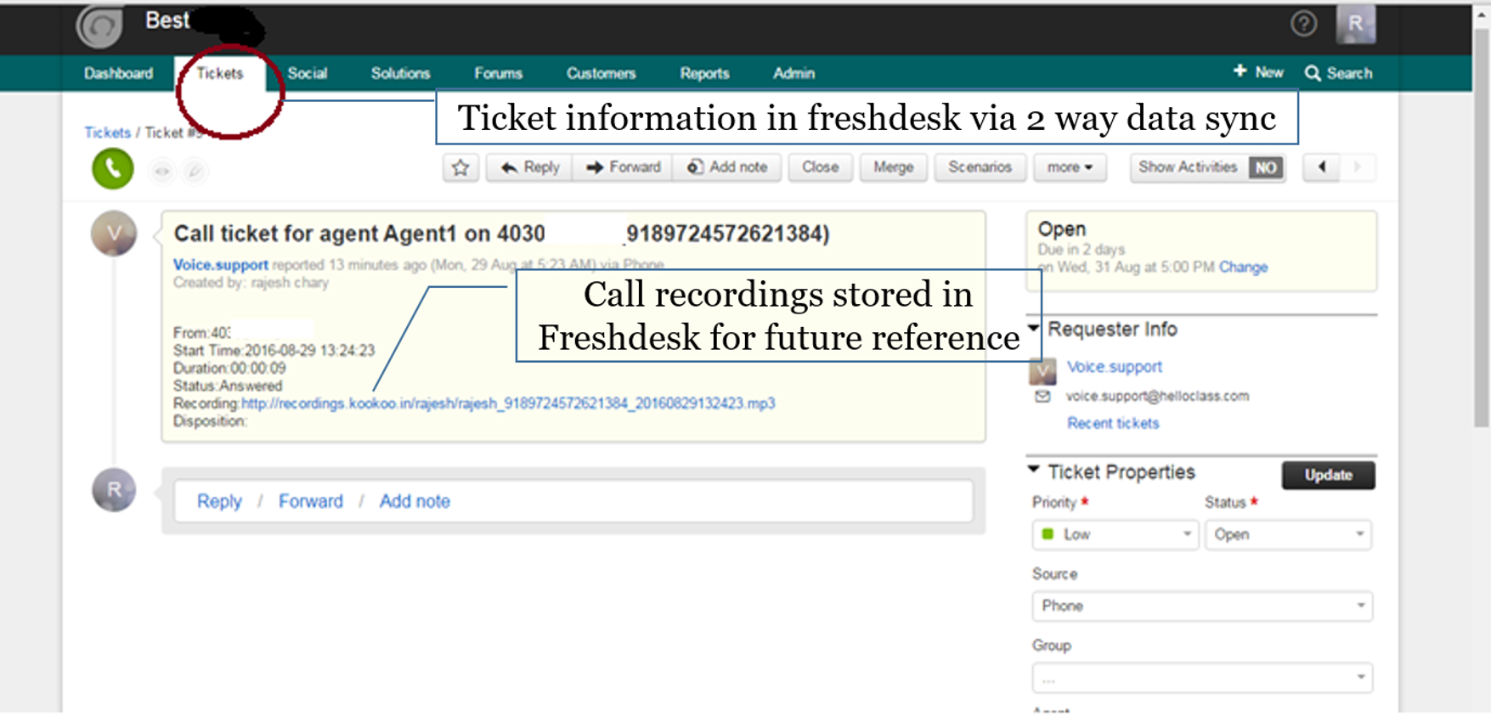Click the Scenarios button
The image size is (1491, 722).
point(980,167)
